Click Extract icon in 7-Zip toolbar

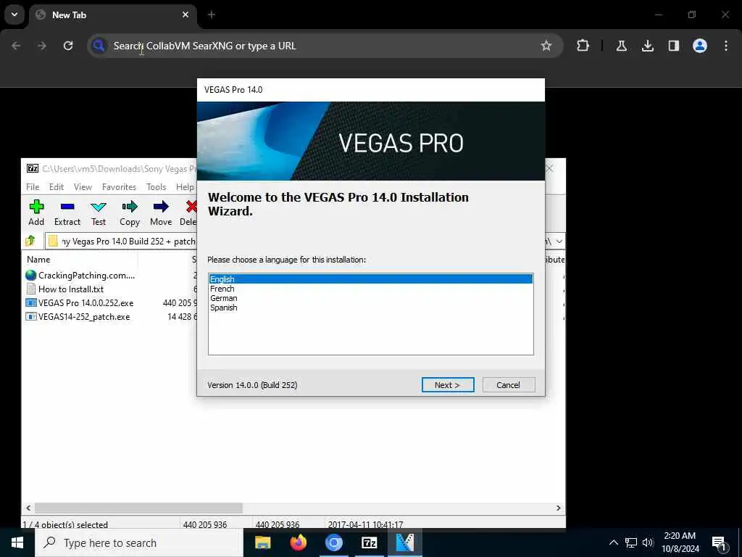point(67,213)
